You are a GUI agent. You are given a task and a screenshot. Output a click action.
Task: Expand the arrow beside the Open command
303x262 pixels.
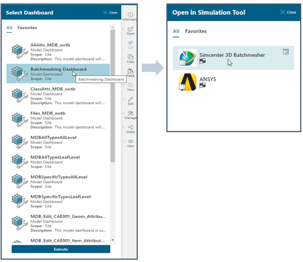[x=123, y=29]
